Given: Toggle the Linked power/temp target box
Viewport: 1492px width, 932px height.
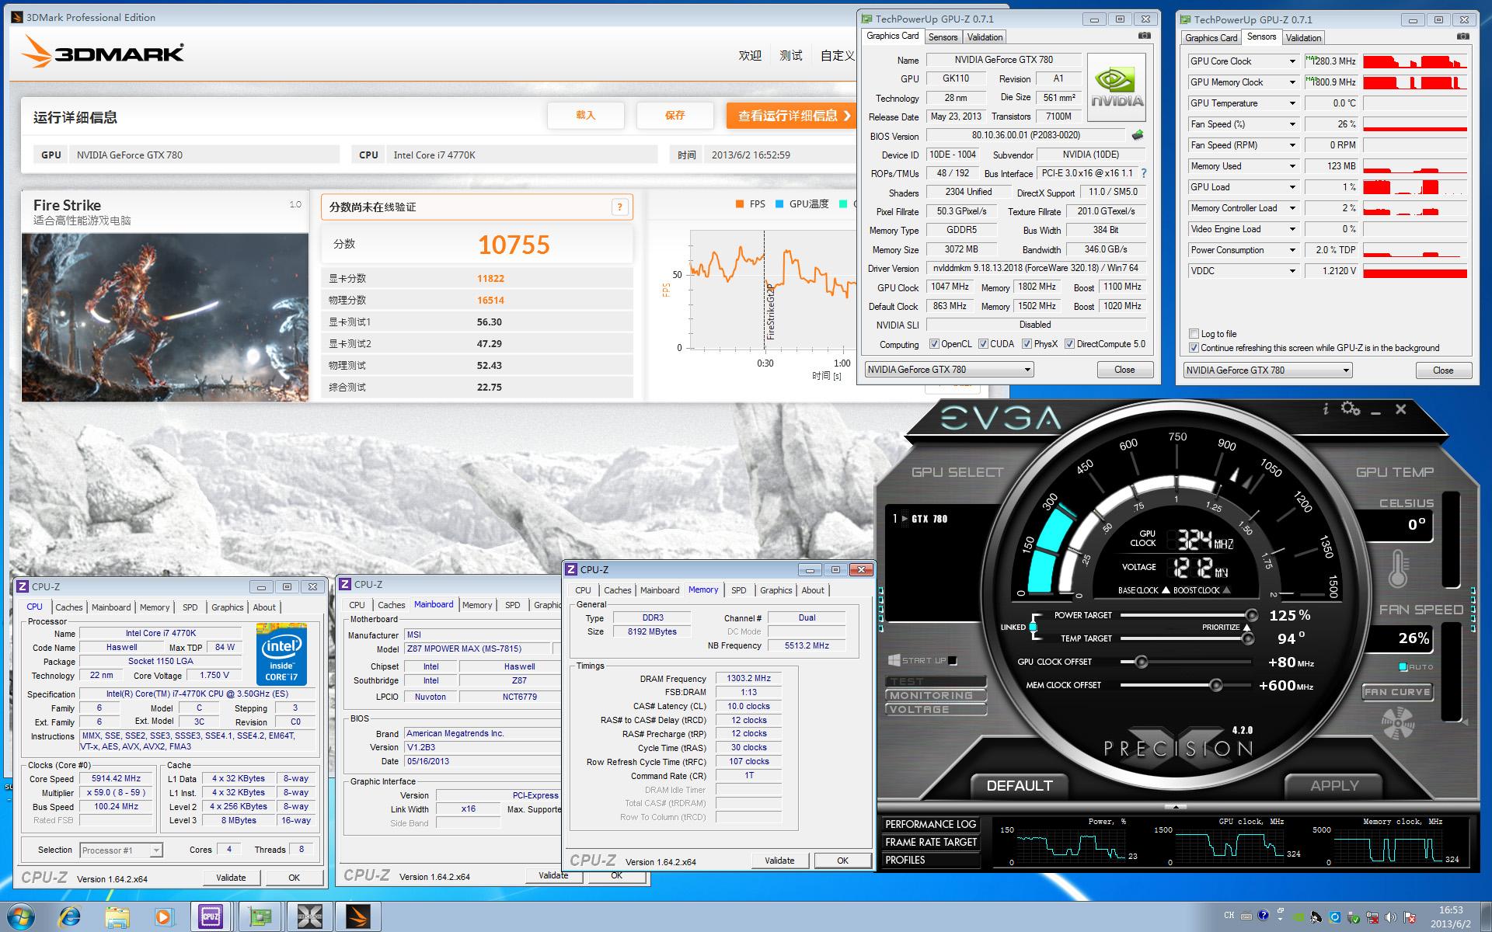Looking at the screenshot, I should click(1033, 627).
